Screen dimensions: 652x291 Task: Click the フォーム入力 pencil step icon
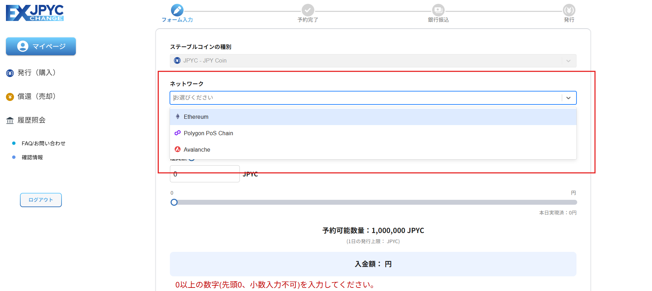(177, 10)
